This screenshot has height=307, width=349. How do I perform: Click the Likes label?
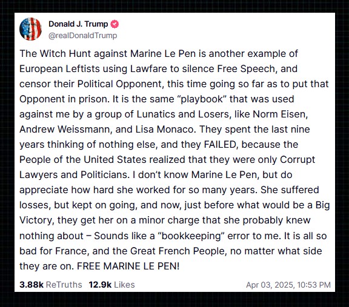click(124, 285)
